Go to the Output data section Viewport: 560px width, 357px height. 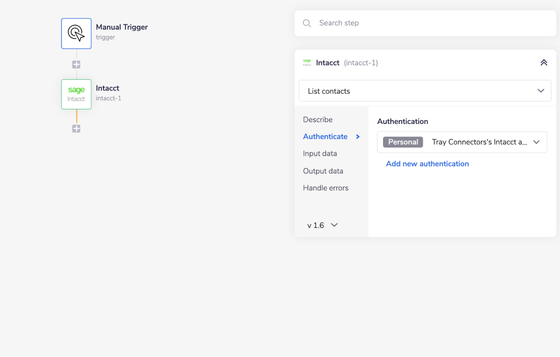(x=323, y=171)
